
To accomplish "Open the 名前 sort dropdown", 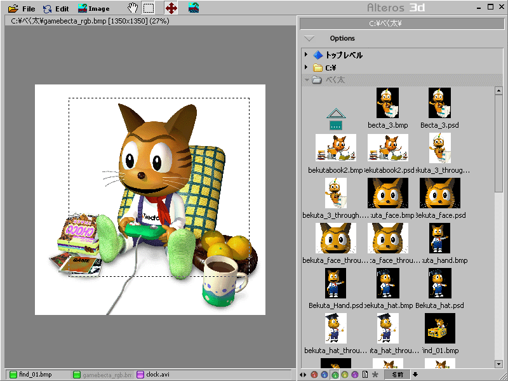I will (x=398, y=375).
